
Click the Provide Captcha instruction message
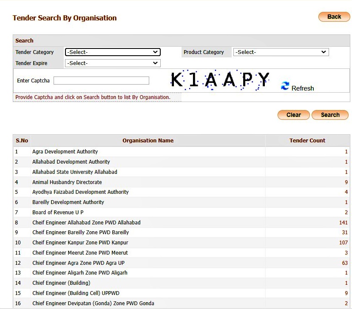click(x=93, y=97)
